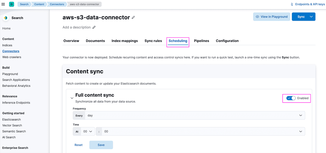The width and height of the screenshot is (326, 153).
Task: Click the key icon beside Endpoints & API keys
Action: coord(292,4)
